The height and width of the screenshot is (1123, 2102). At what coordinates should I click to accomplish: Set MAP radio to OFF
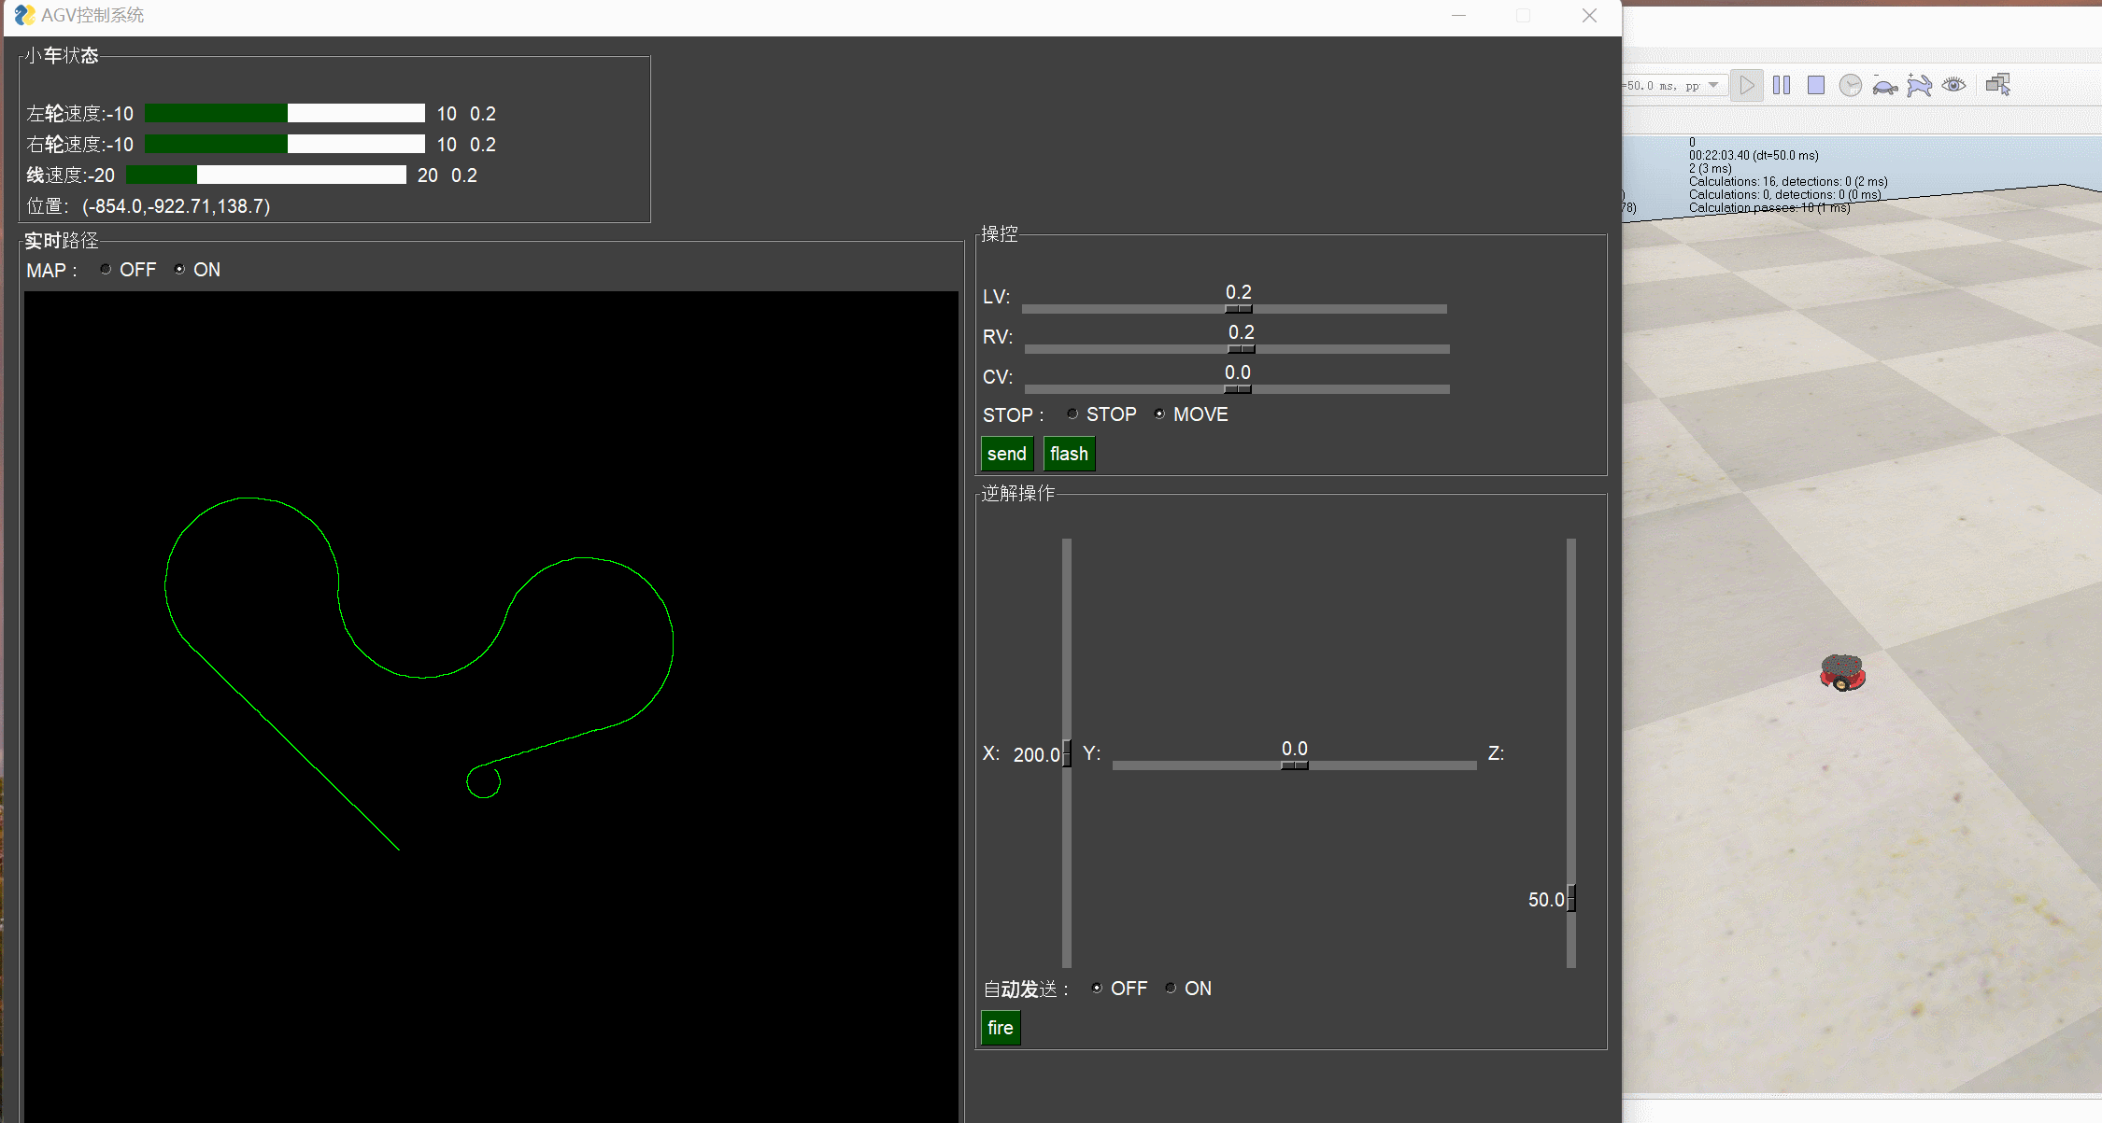click(106, 270)
